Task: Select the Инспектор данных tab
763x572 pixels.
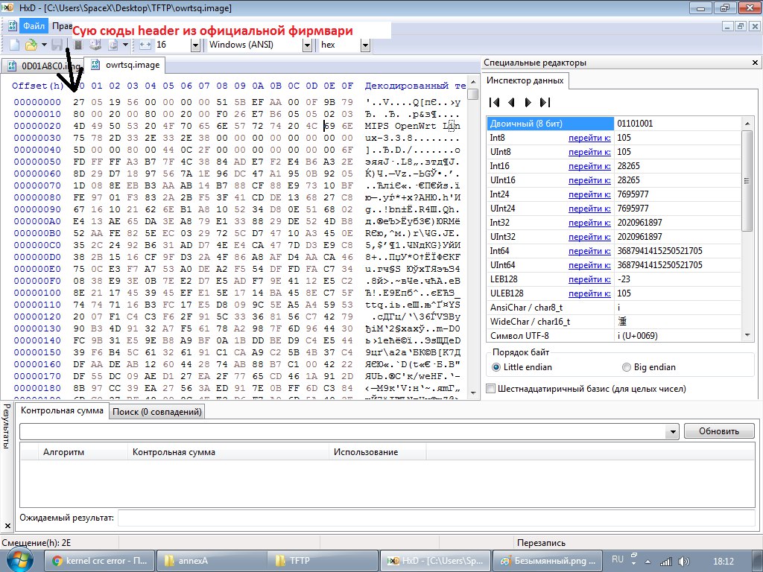Action: point(525,80)
